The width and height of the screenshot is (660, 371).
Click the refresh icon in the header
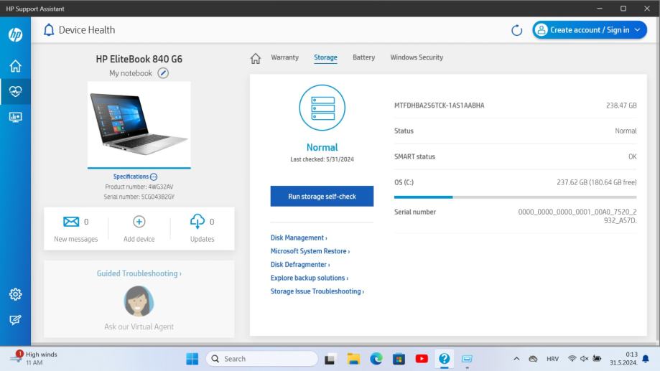pos(516,30)
